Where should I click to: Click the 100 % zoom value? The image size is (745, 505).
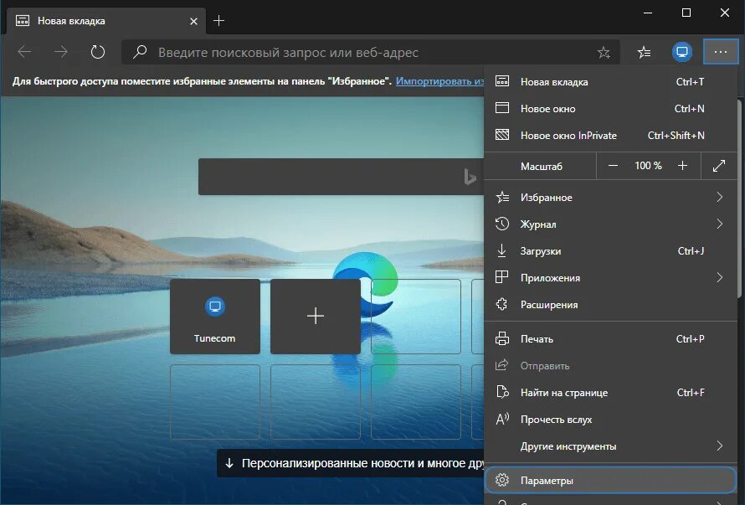pos(648,166)
